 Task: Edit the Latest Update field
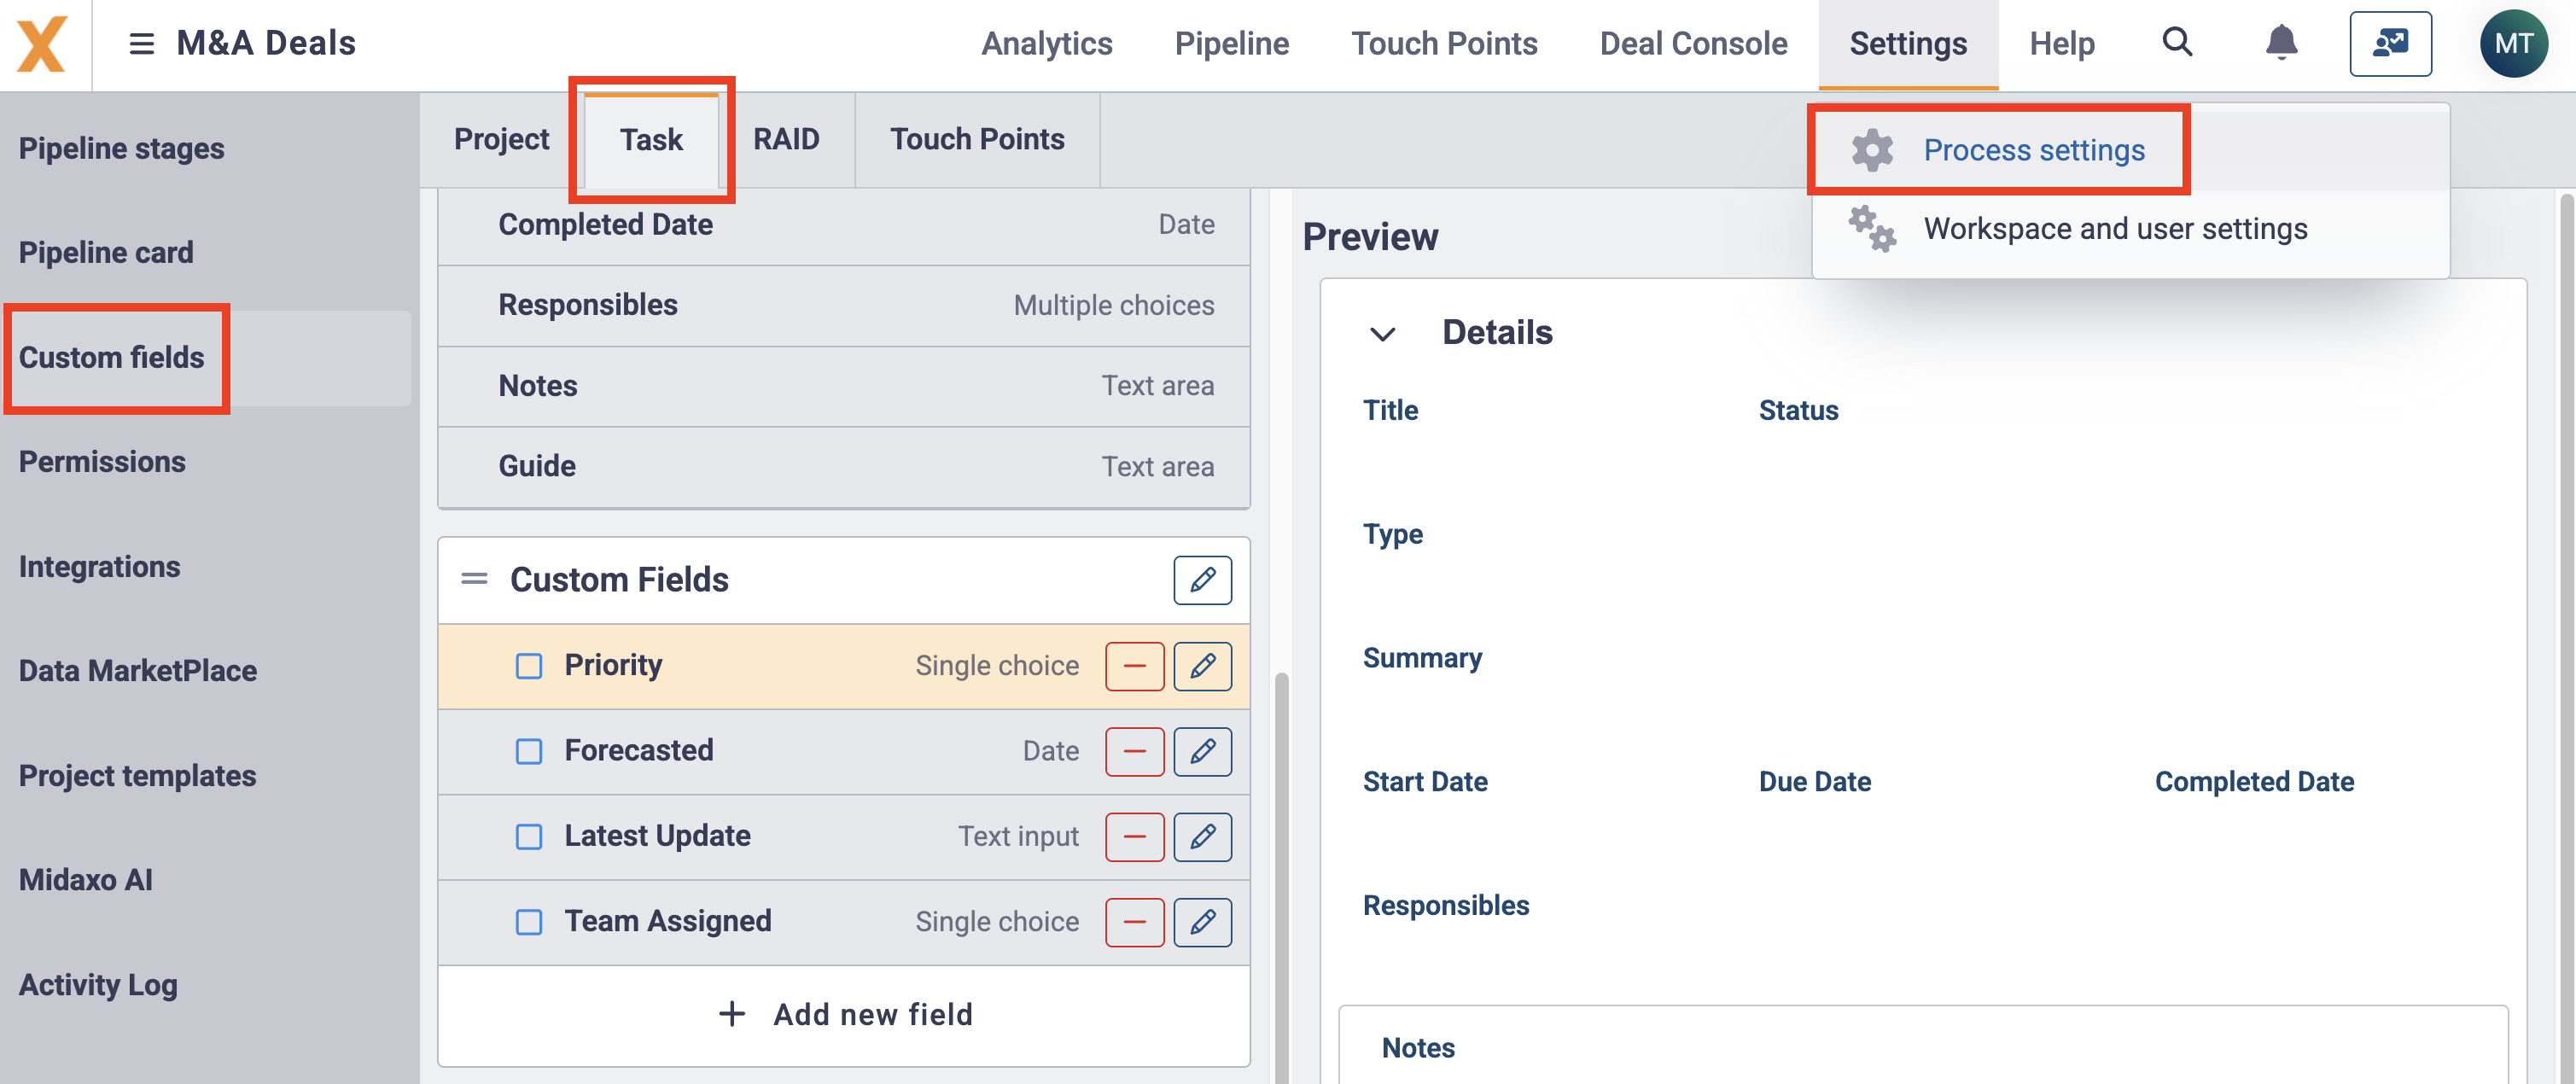(x=1202, y=836)
